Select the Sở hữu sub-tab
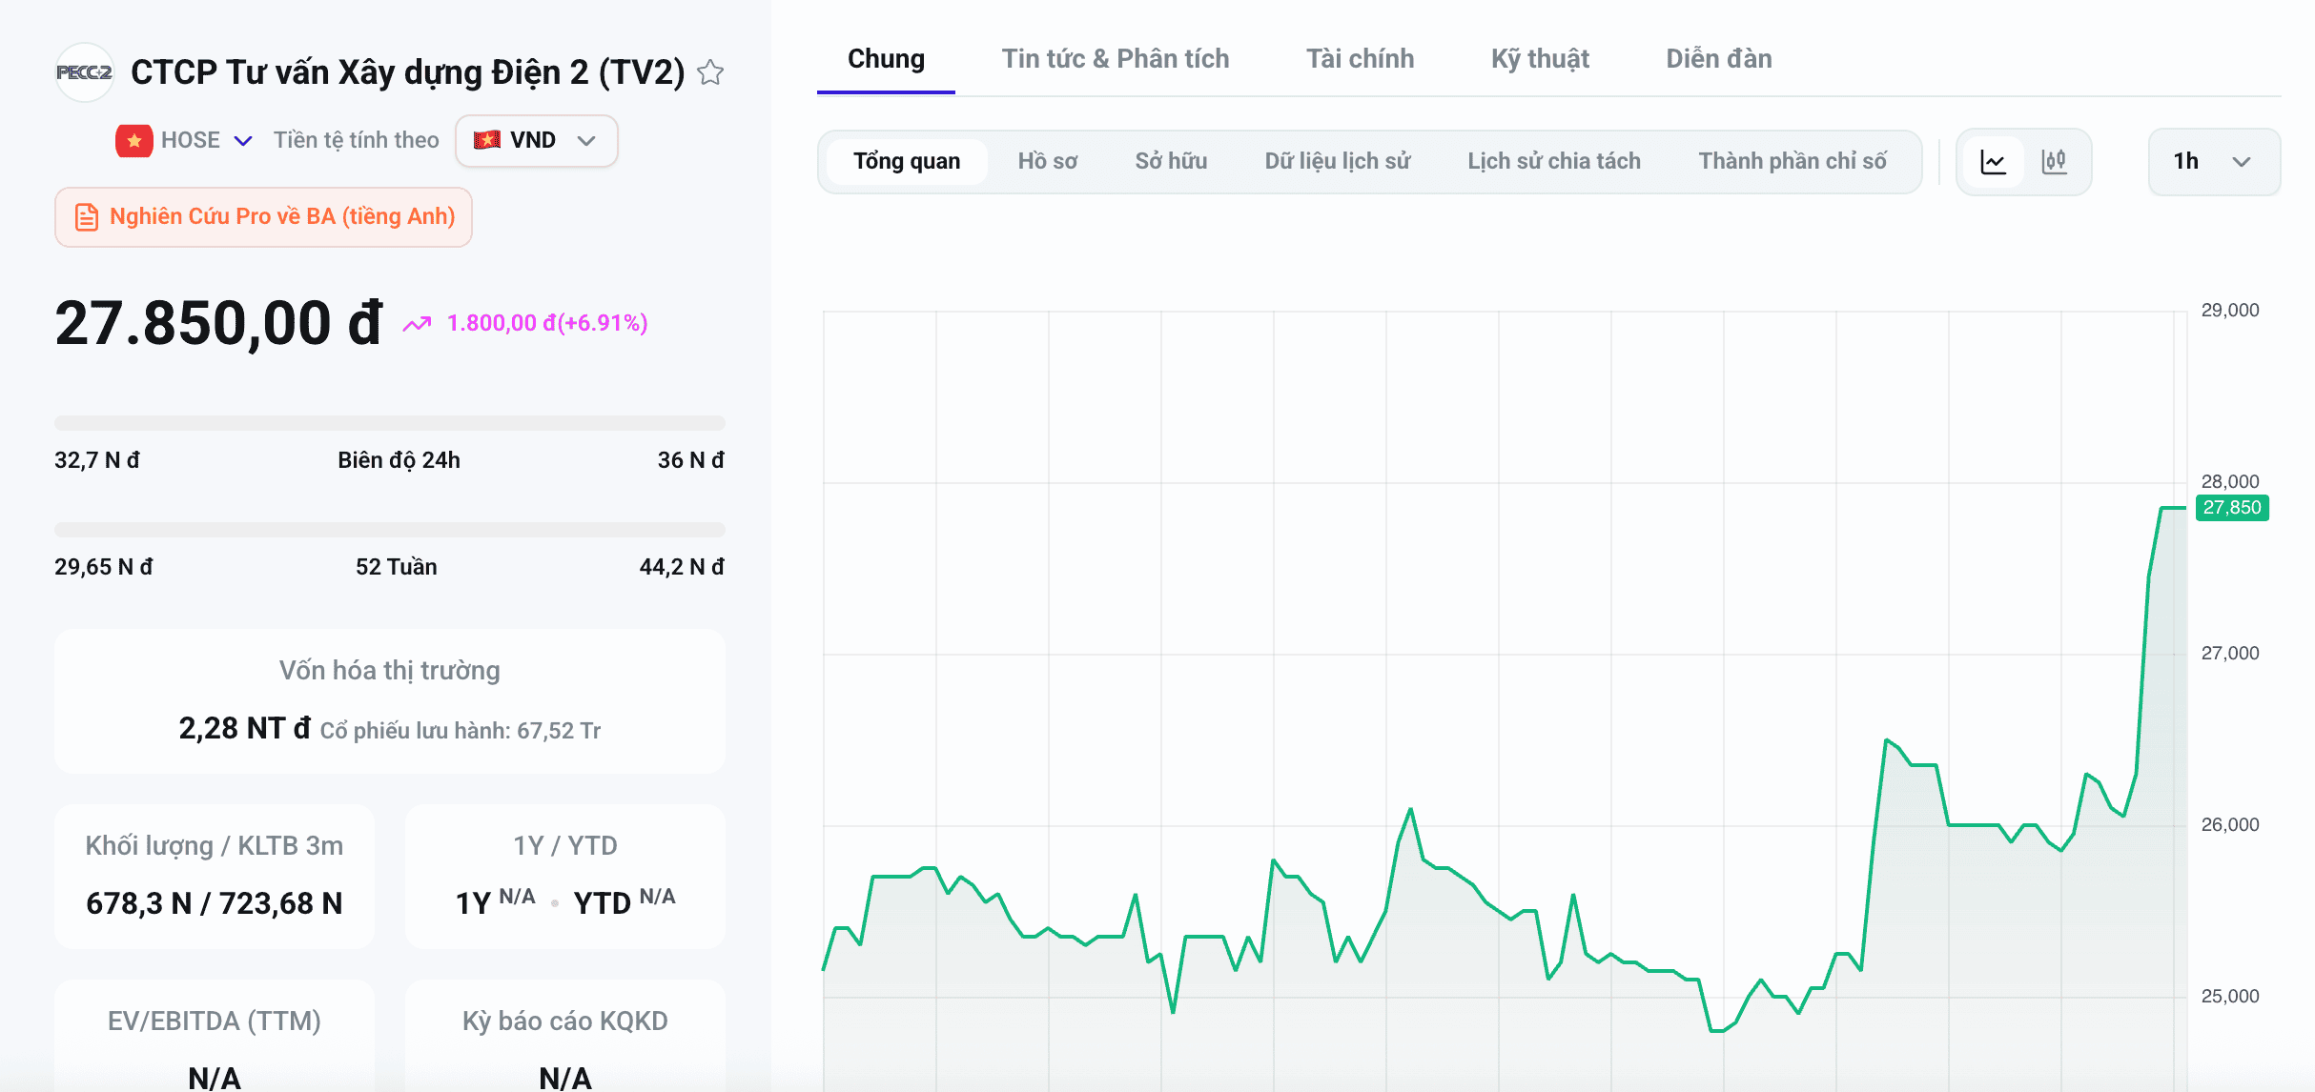Screen dimensions: 2315x1092 click(1171, 162)
